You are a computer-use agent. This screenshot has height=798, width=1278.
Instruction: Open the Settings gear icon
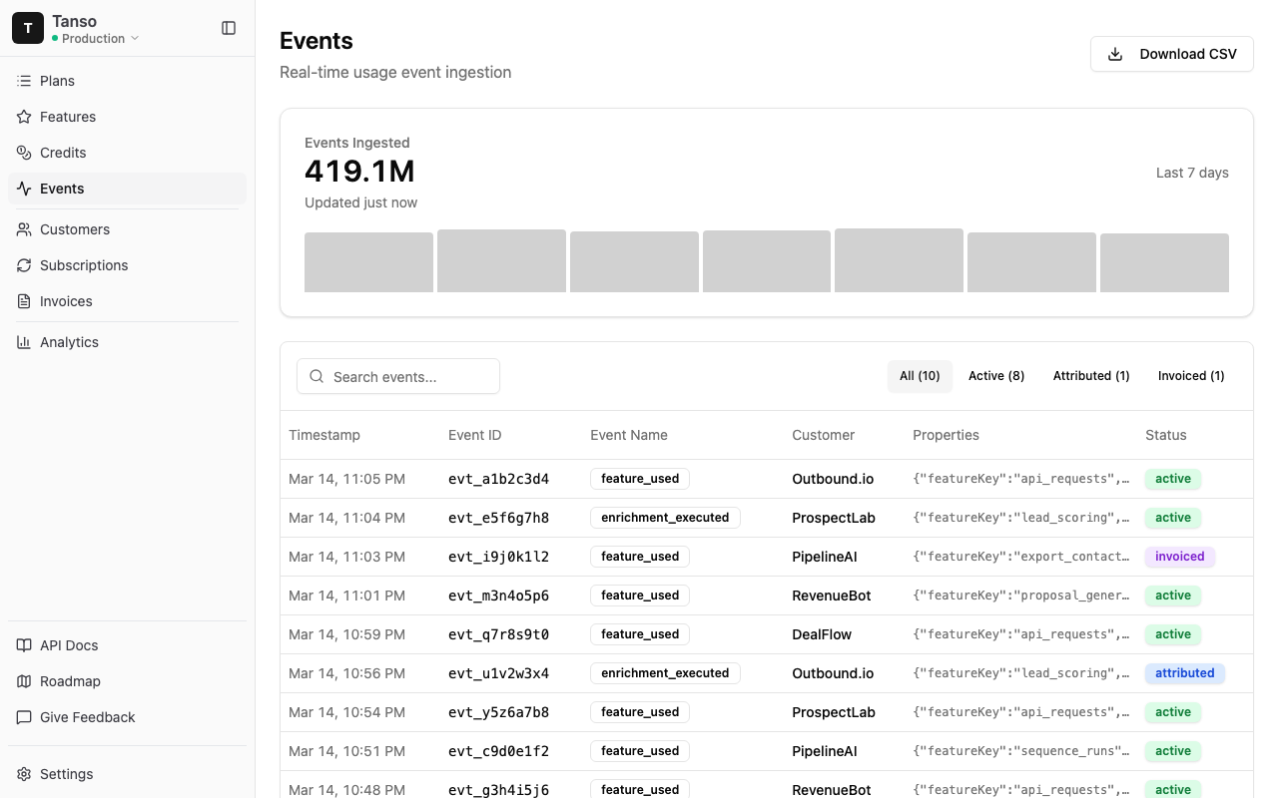24,774
